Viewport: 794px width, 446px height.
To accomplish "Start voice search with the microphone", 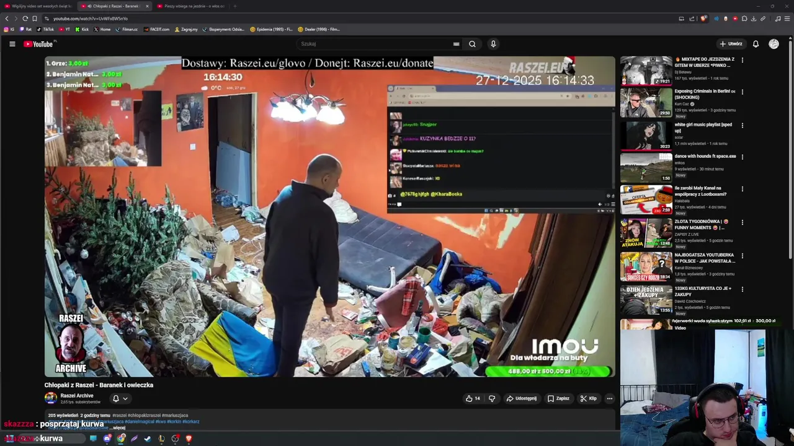I will (493, 44).
